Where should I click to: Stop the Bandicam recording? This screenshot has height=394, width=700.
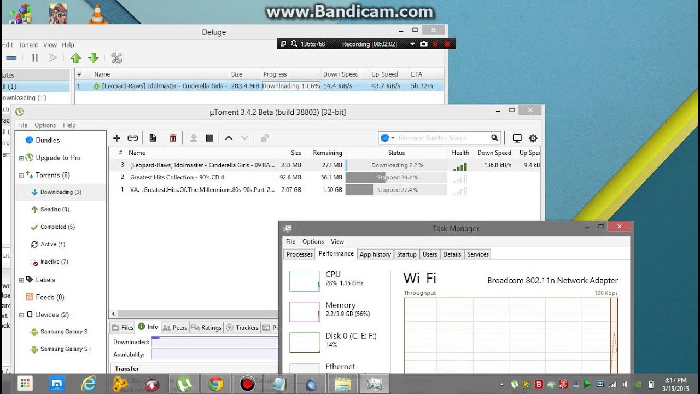[x=447, y=44]
